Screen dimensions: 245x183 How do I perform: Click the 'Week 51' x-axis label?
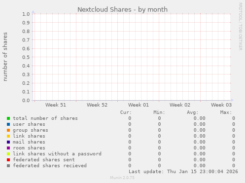(x=56, y=105)
